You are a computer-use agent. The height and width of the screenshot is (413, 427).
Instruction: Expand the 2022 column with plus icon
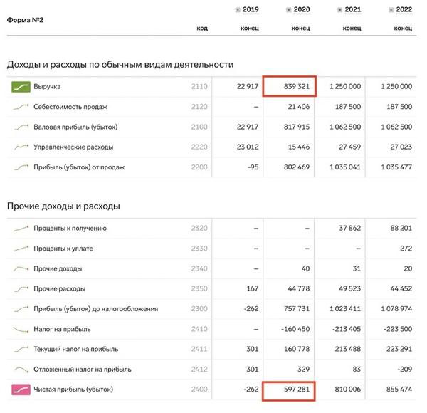click(391, 10)
